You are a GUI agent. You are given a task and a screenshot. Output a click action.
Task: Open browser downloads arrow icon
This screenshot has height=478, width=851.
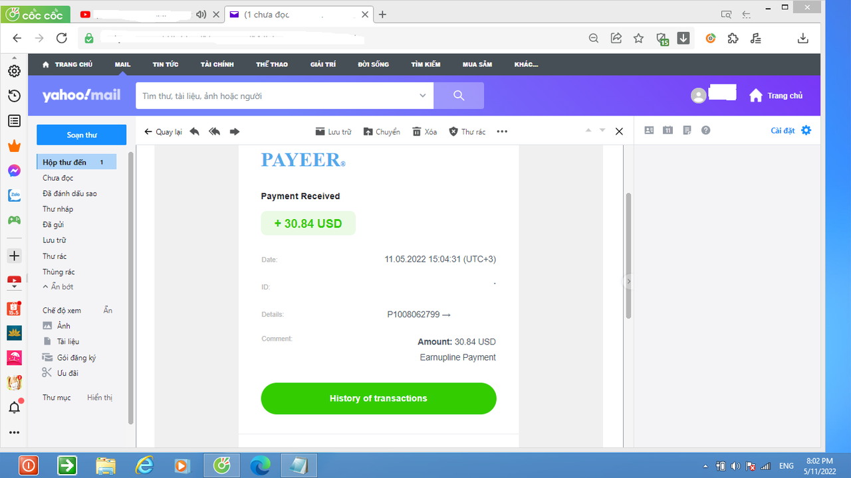point(803,39)
